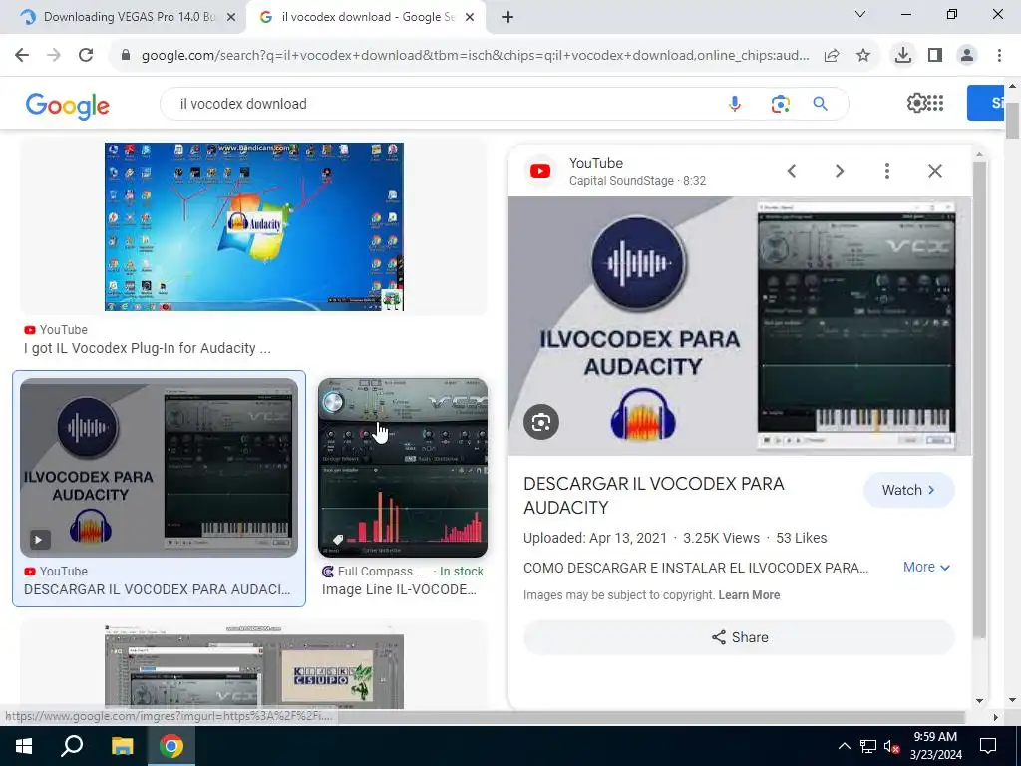This screenshot has width=1021, height=766.
Task: Open the Windows notification center
Action: [988, 746]
